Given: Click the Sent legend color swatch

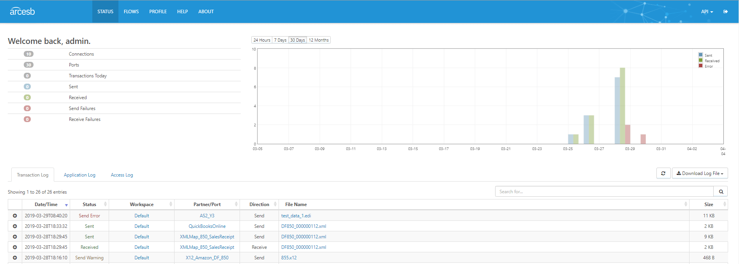Looking at the screenshot, I should (x=701, y=55).
